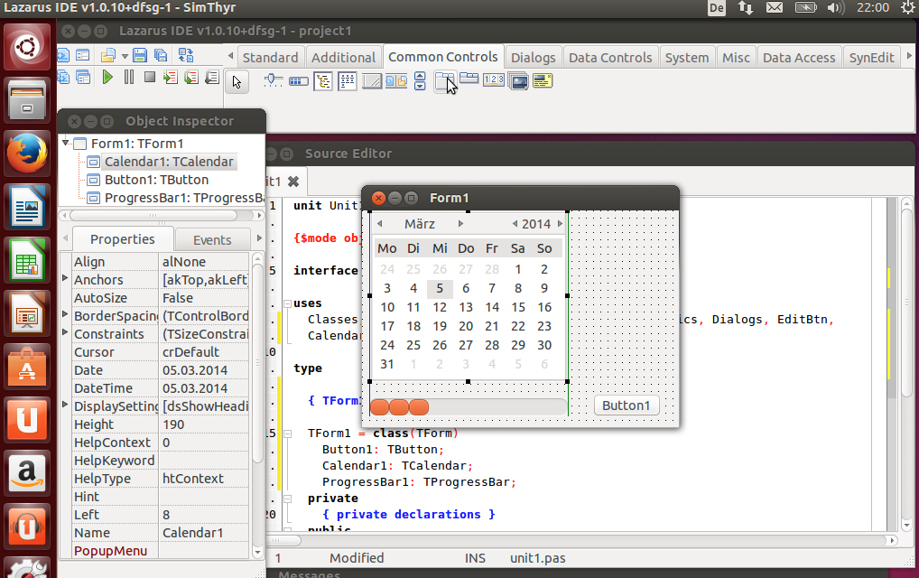919x578 pixels.
Task: Click the Step Into debug icon
Action: (x=171, y=77)
